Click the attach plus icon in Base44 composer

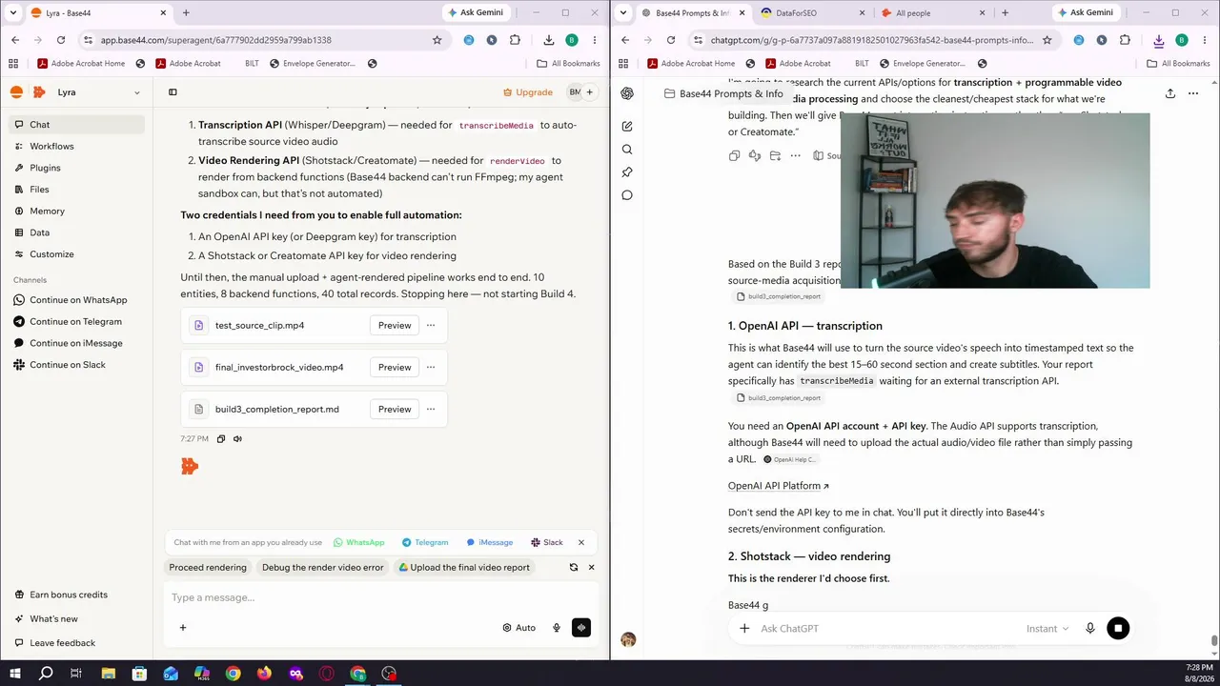click(183, 628)
